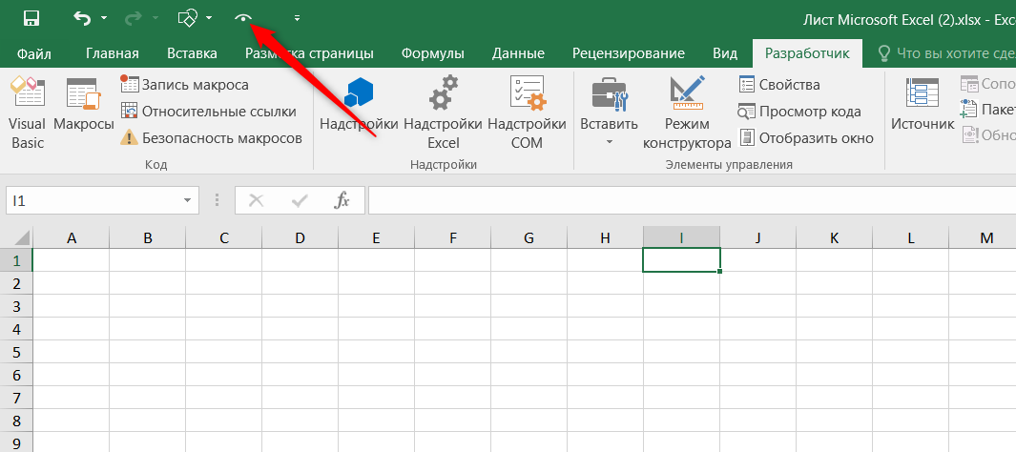The image size is (1016, 452).
Task: Toggle Относительные ссылки
Action: [x=209, y=112]
